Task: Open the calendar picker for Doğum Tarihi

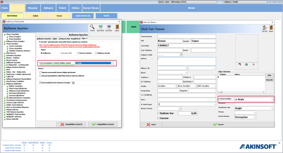Action: 181,55
